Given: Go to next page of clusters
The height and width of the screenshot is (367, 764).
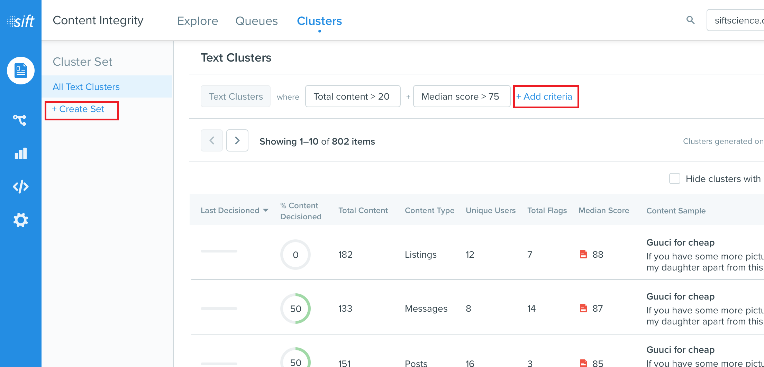Looking at the screenshot, I should click(237, 140).
